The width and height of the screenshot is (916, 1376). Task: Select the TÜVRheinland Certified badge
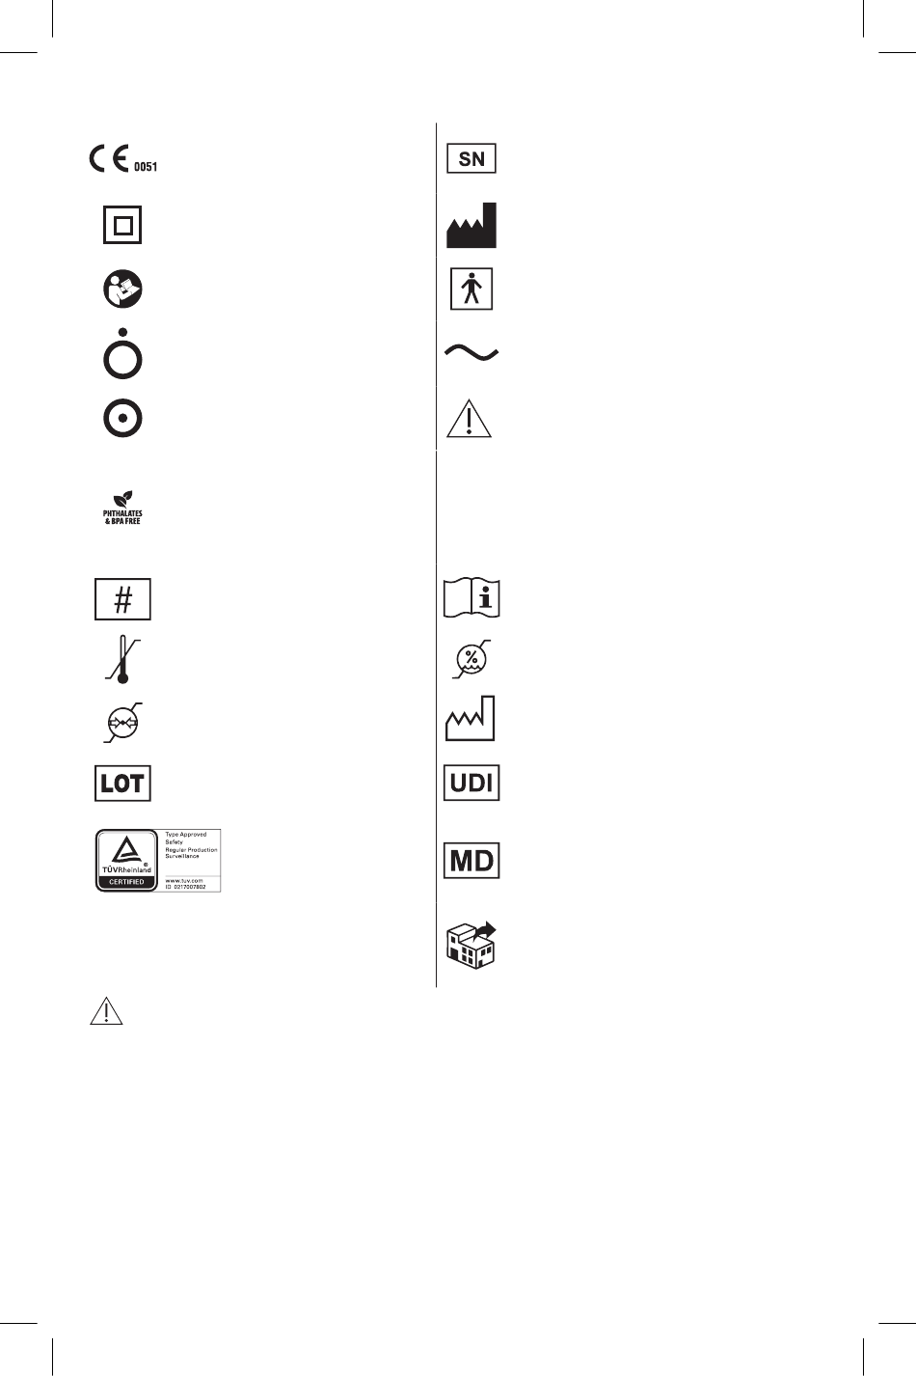(x=158, y=860)
